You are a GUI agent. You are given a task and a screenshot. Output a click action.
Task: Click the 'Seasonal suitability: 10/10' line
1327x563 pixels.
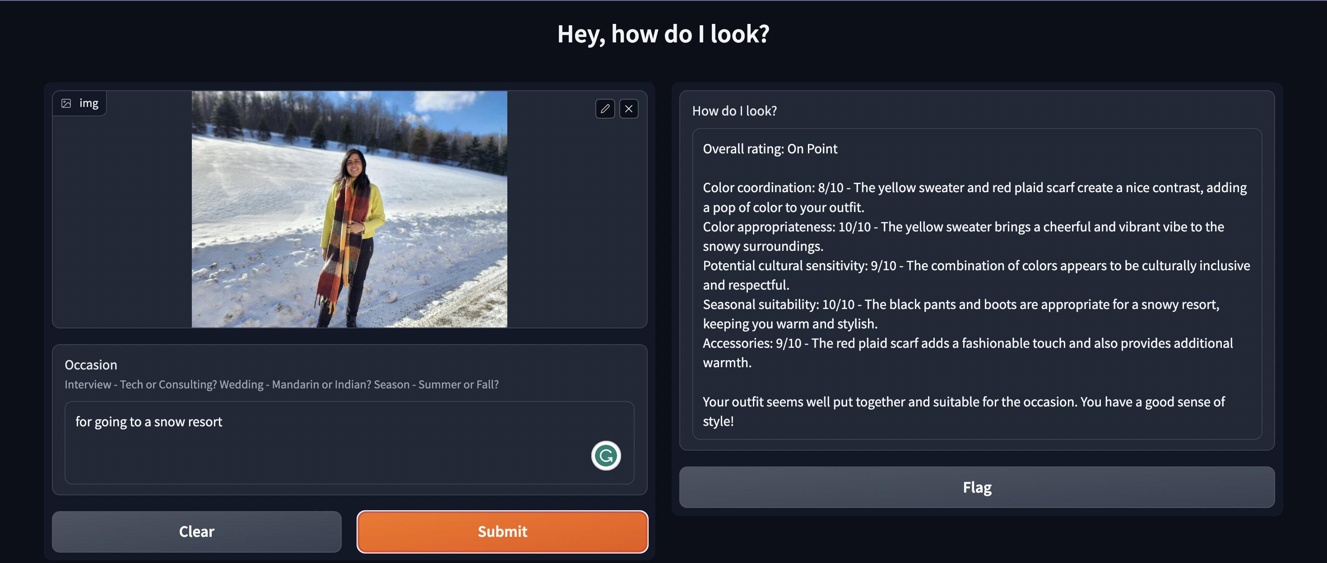tap(961, 314)
